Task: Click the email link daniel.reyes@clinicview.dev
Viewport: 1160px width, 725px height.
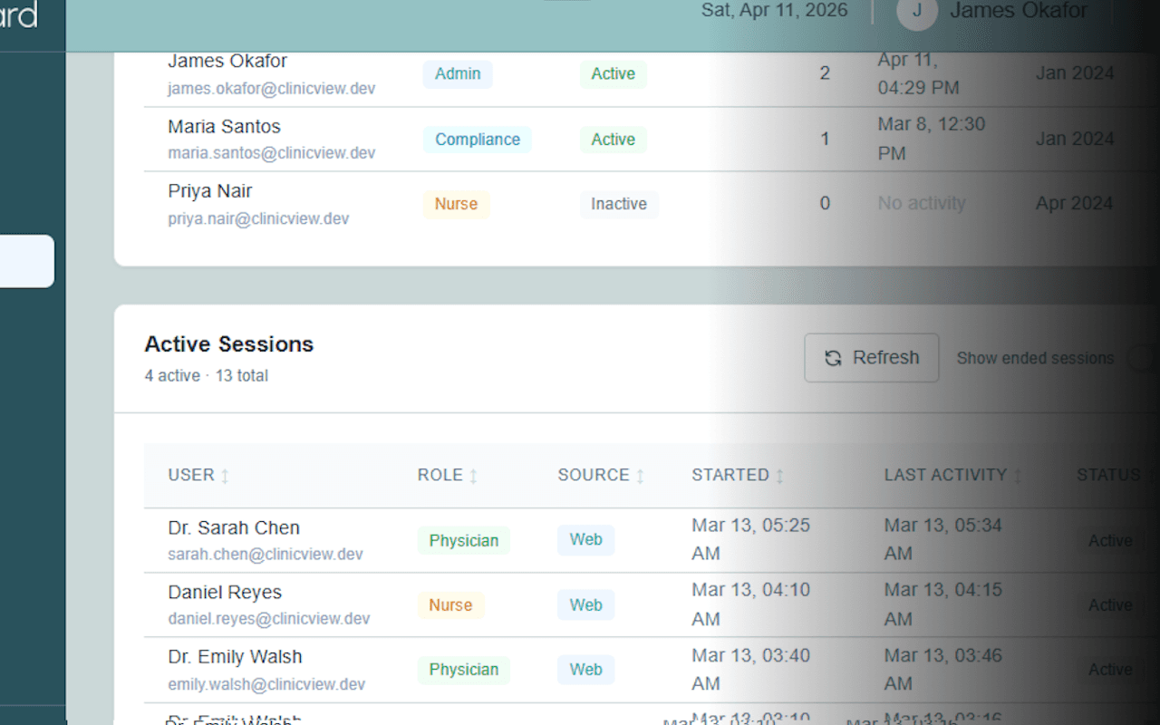Action: click(x=268, y=618)
